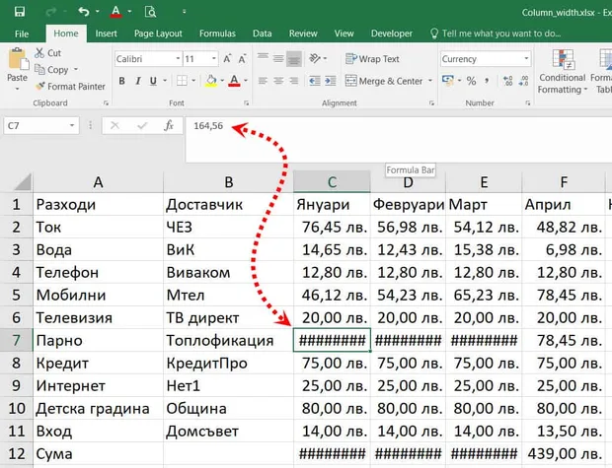Click the Accounting Number Format icon
Viewport: 612px width, 468px height.
pyautogui.click(x=448, y=81)
